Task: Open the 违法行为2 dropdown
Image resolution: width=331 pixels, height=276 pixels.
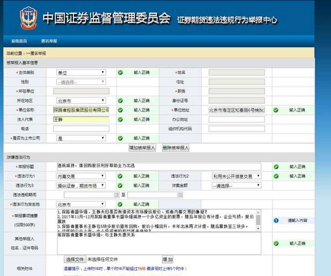Action: [237, 176]
